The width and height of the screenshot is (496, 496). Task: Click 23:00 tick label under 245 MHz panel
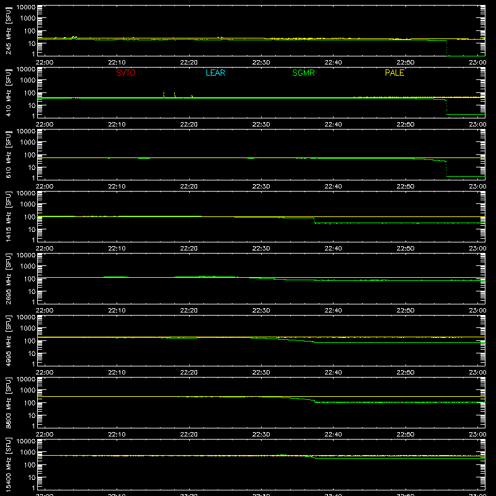477,63
